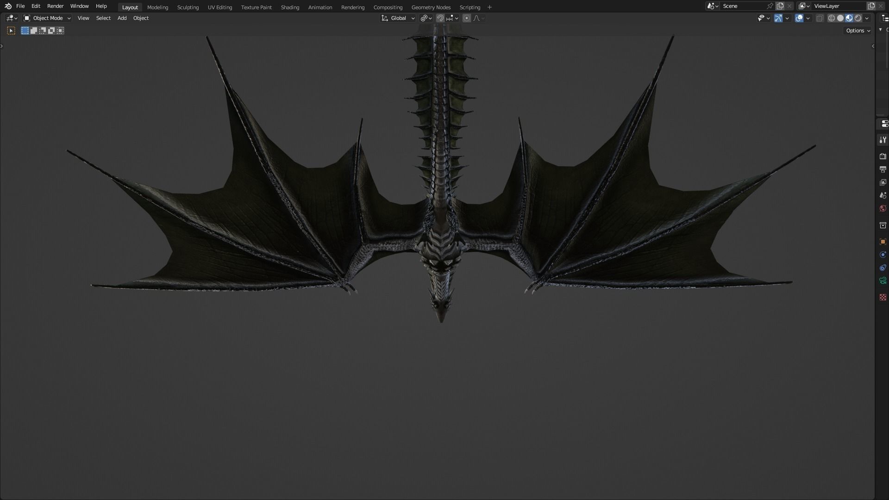Switch to the Compositing workspace tab
Viewport: 889px width, 500px height.
click(x=388, y=7)
